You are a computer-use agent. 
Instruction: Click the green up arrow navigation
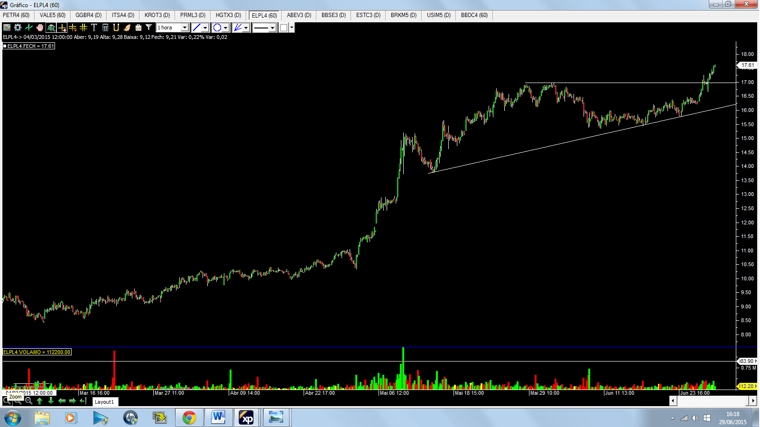tap(39, 401)
